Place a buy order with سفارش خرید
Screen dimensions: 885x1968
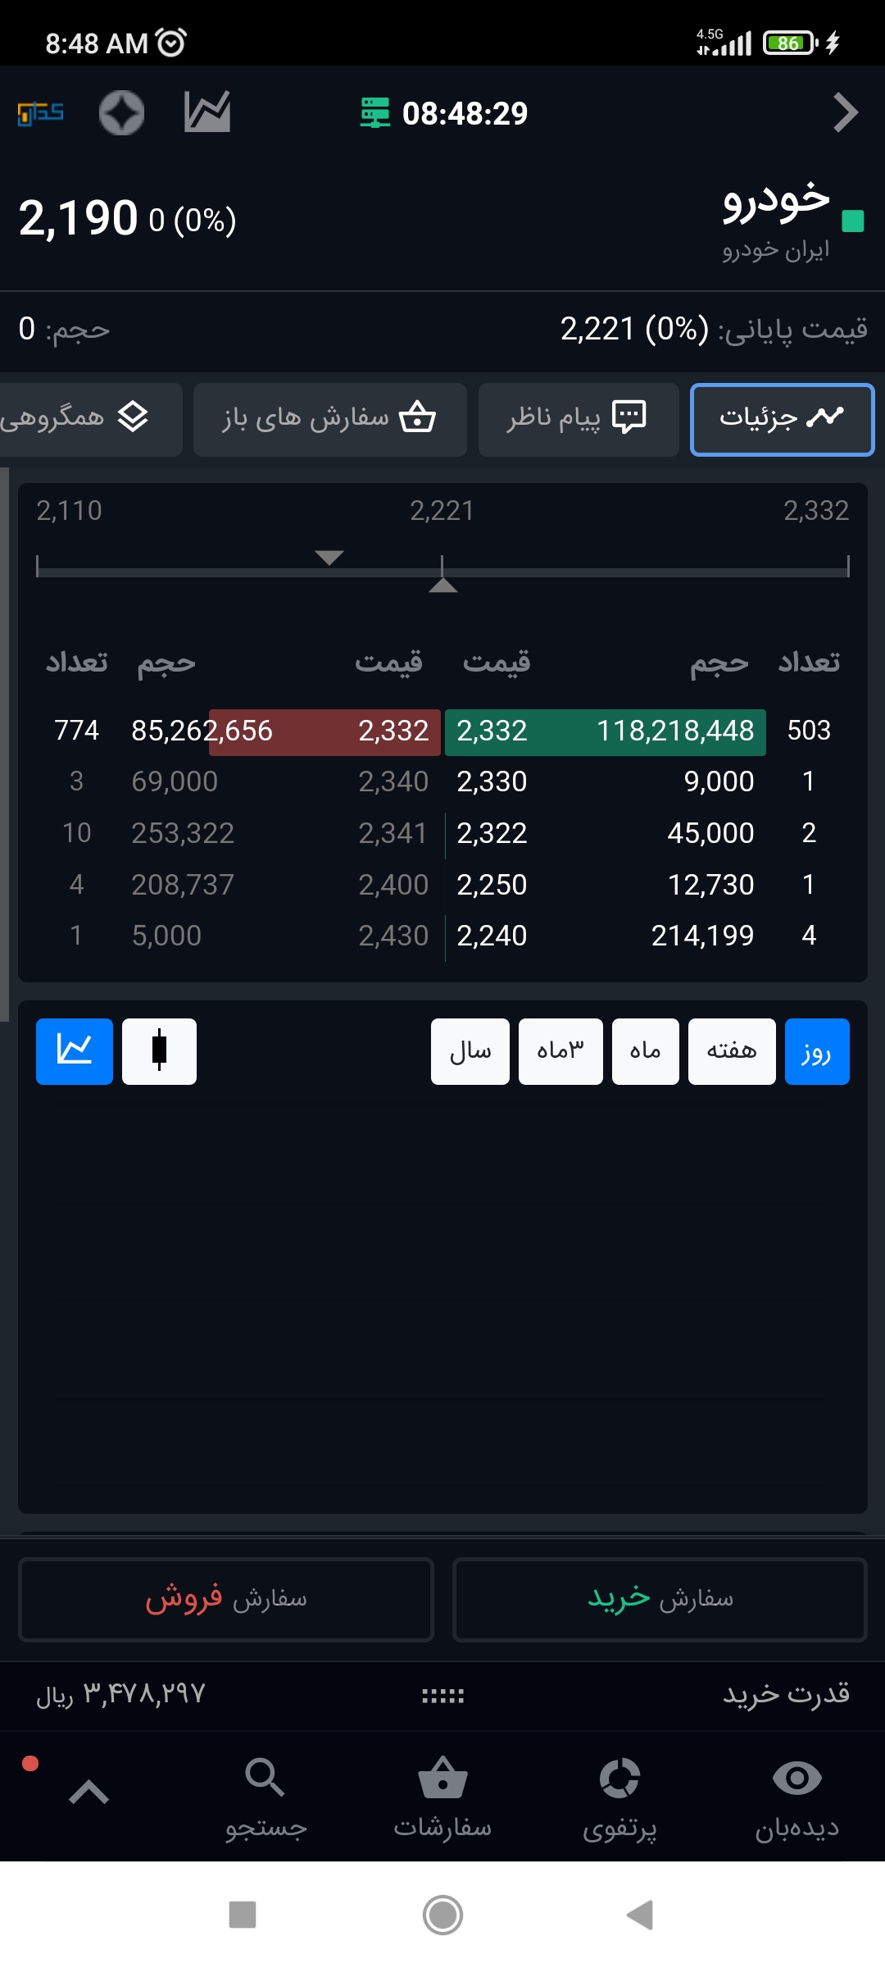660,1599
